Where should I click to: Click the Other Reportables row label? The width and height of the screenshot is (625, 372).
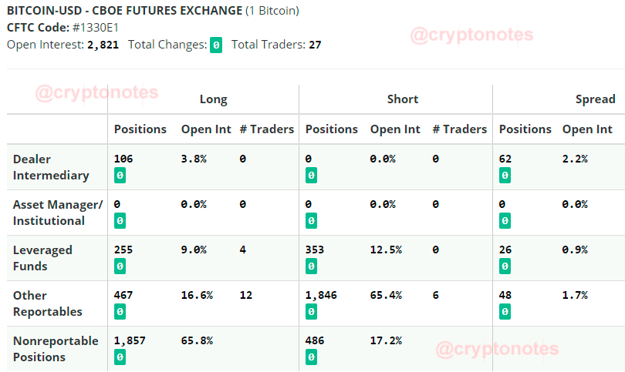[47, 303]
